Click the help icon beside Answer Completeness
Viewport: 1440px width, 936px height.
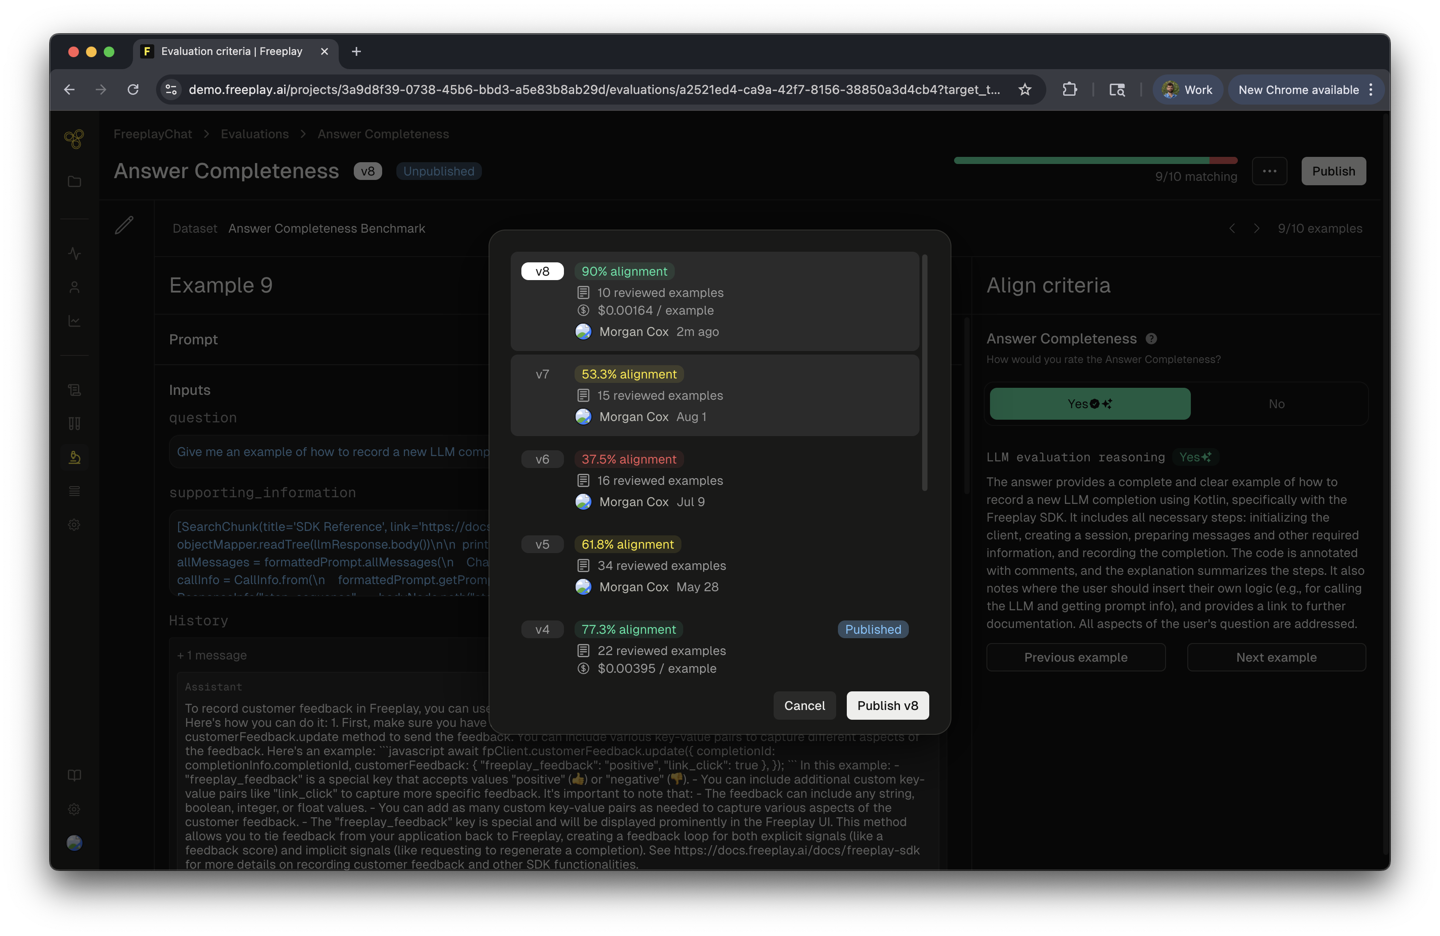tap(1151, 339)
